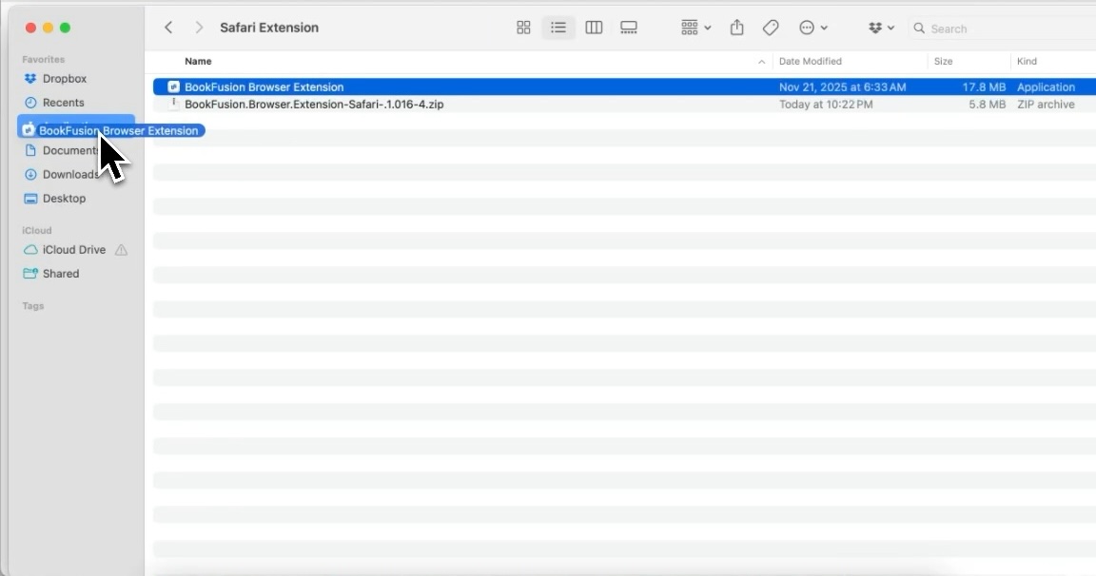The image size is (1096, 576).
Task: Open the Shared sidebar item
Action: (60, 274)
